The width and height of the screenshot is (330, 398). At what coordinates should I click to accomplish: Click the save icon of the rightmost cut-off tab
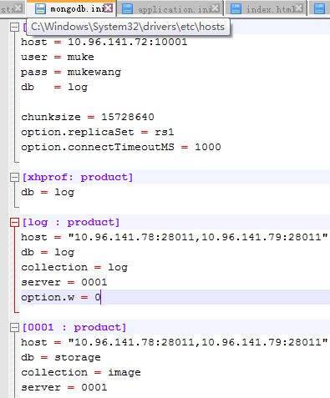[319, 9]
